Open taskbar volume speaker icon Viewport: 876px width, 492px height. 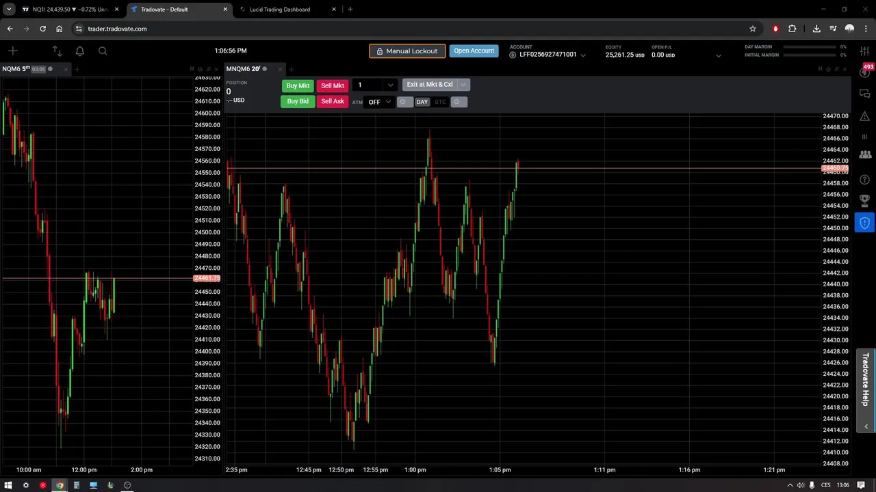click(800, 485)
